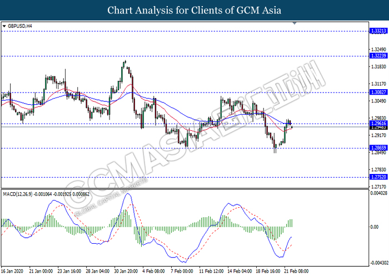This screenshot has width=389, height=277.
Task: Click the 0.004028 MACD scale value
Action: (379, 193)
